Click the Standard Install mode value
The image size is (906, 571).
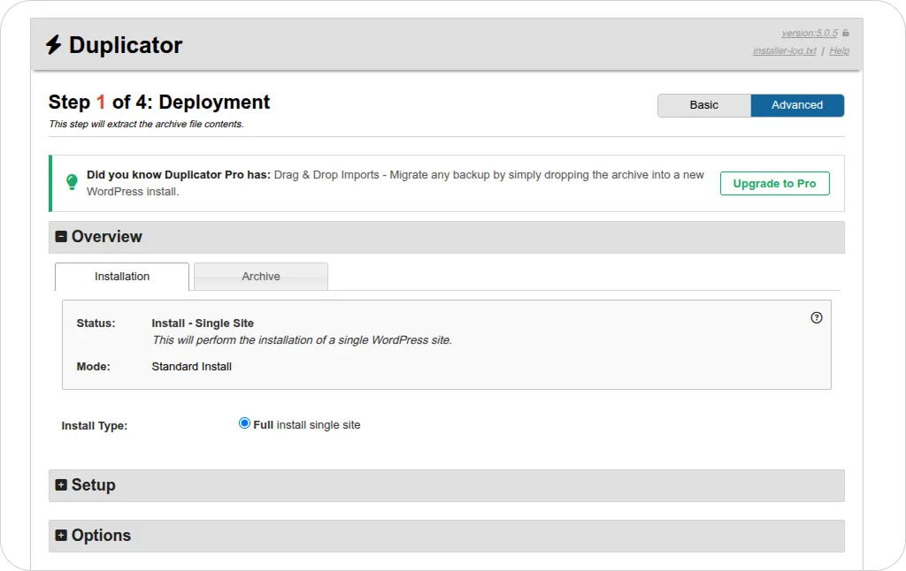[192, 367]
